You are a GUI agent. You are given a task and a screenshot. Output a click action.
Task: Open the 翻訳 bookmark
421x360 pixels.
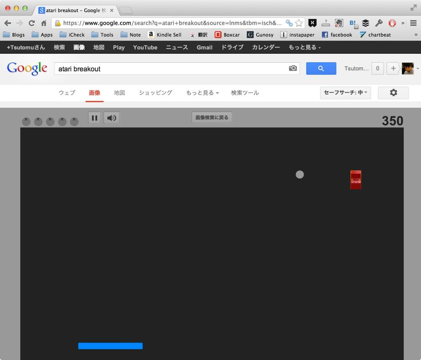(x=198, y=34)
